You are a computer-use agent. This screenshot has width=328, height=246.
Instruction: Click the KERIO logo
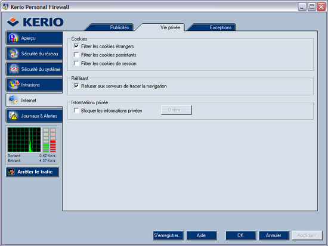click(x=35, y=22)
